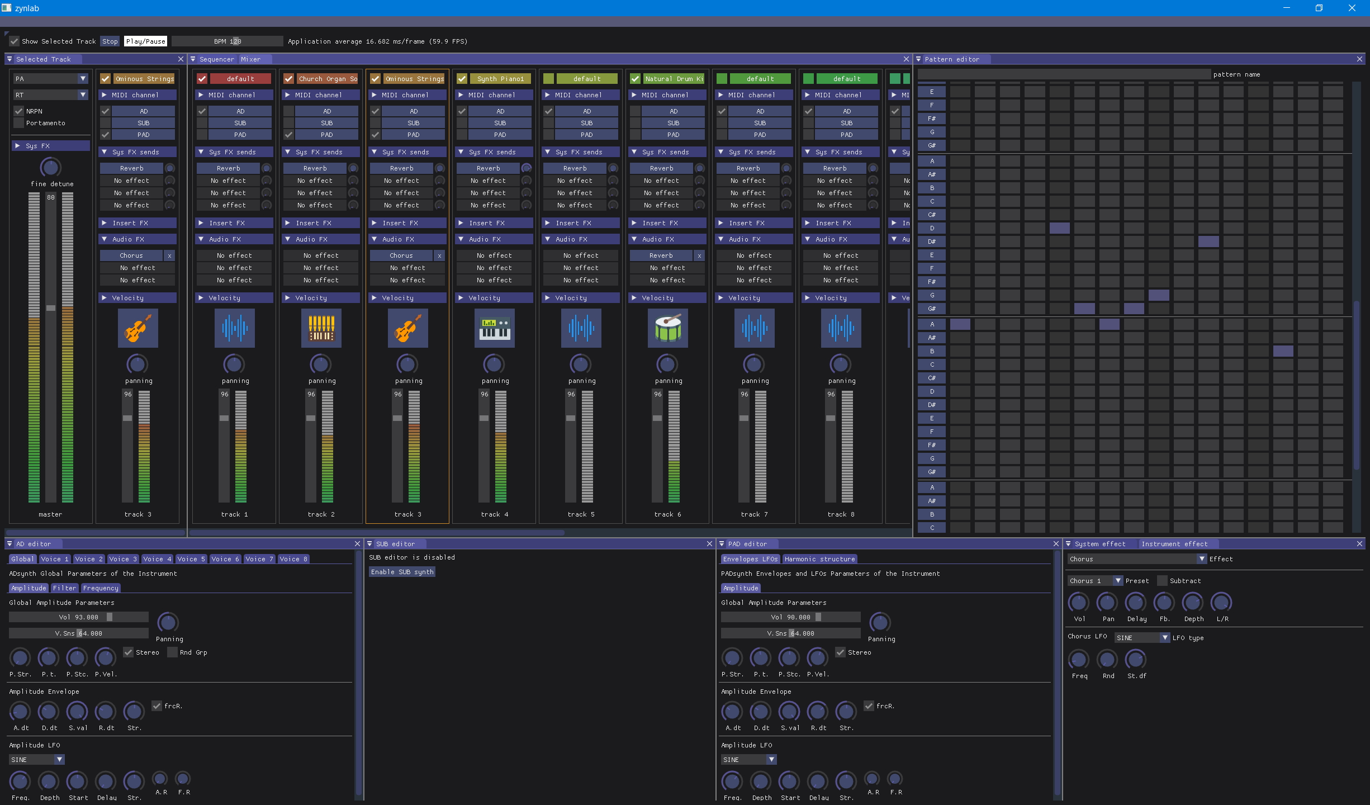The height and width of the screenshot is (805, 1370).
Task: Click the waveform icon on track 1
Action: point(234,328)
